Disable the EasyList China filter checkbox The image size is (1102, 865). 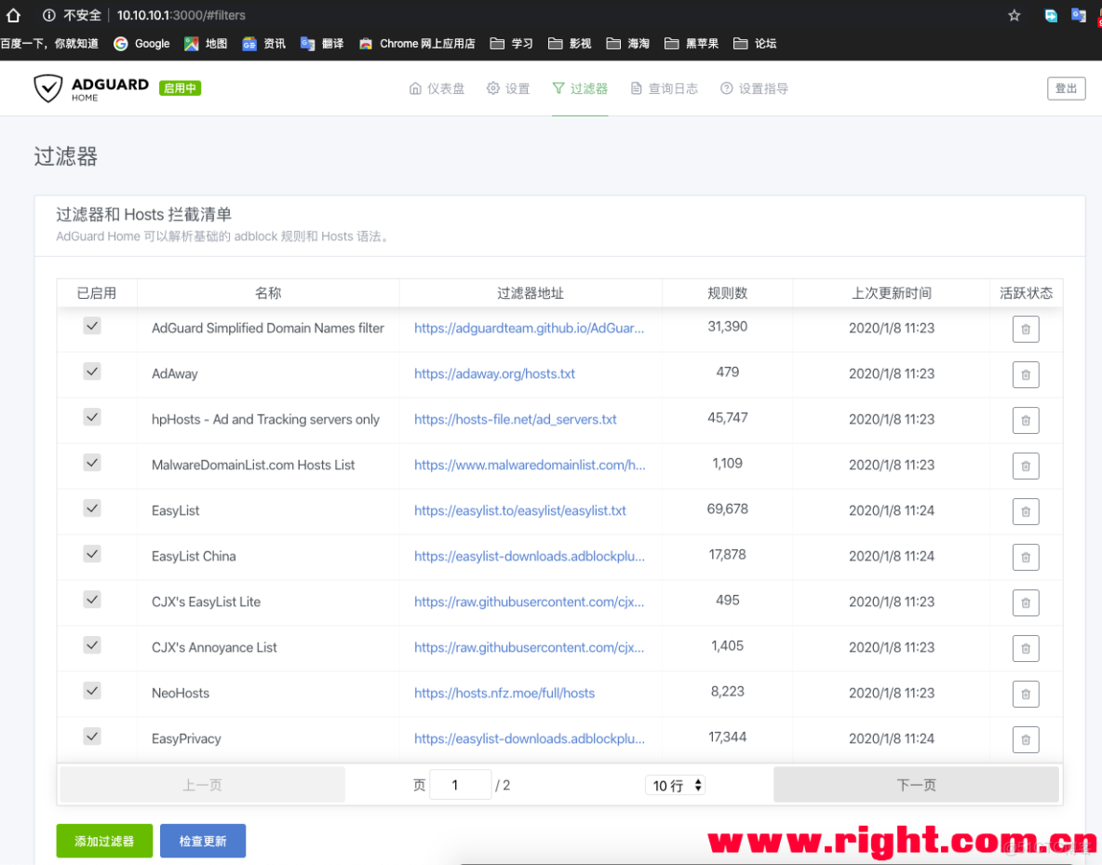(x=91, y=553)
